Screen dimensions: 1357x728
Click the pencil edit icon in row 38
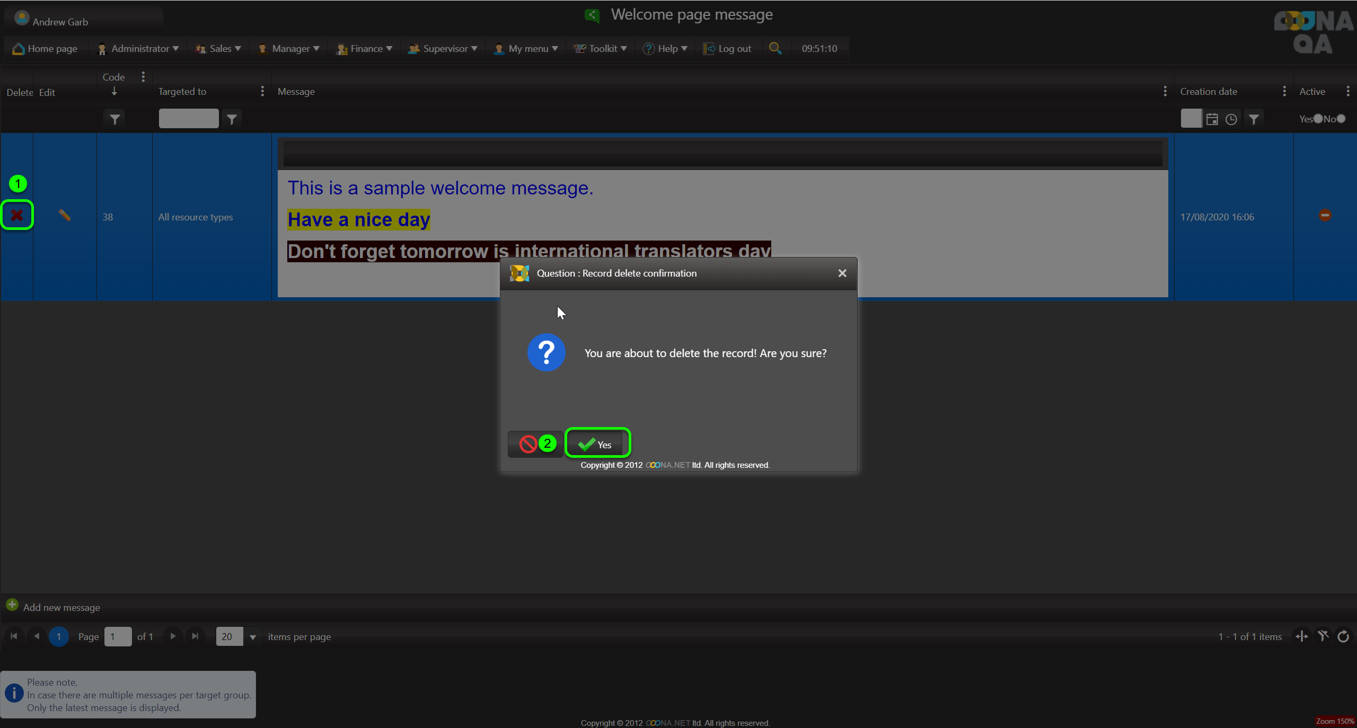coord(65,215)
